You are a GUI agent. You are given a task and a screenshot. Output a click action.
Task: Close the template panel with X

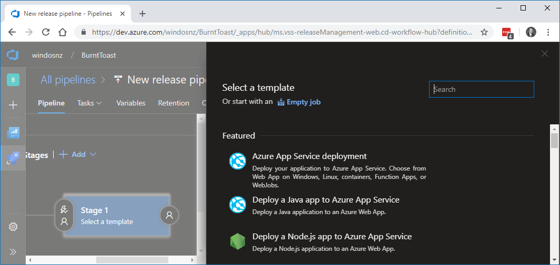(545, 54)
